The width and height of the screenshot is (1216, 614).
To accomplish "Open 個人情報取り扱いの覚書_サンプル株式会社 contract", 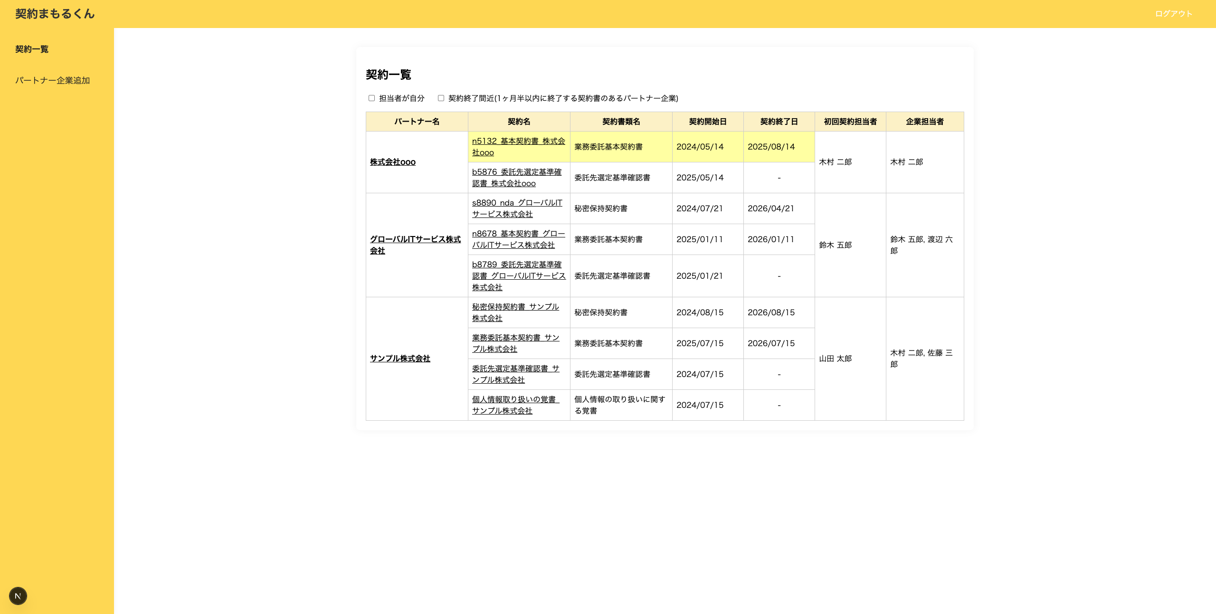I will [516, 405].
